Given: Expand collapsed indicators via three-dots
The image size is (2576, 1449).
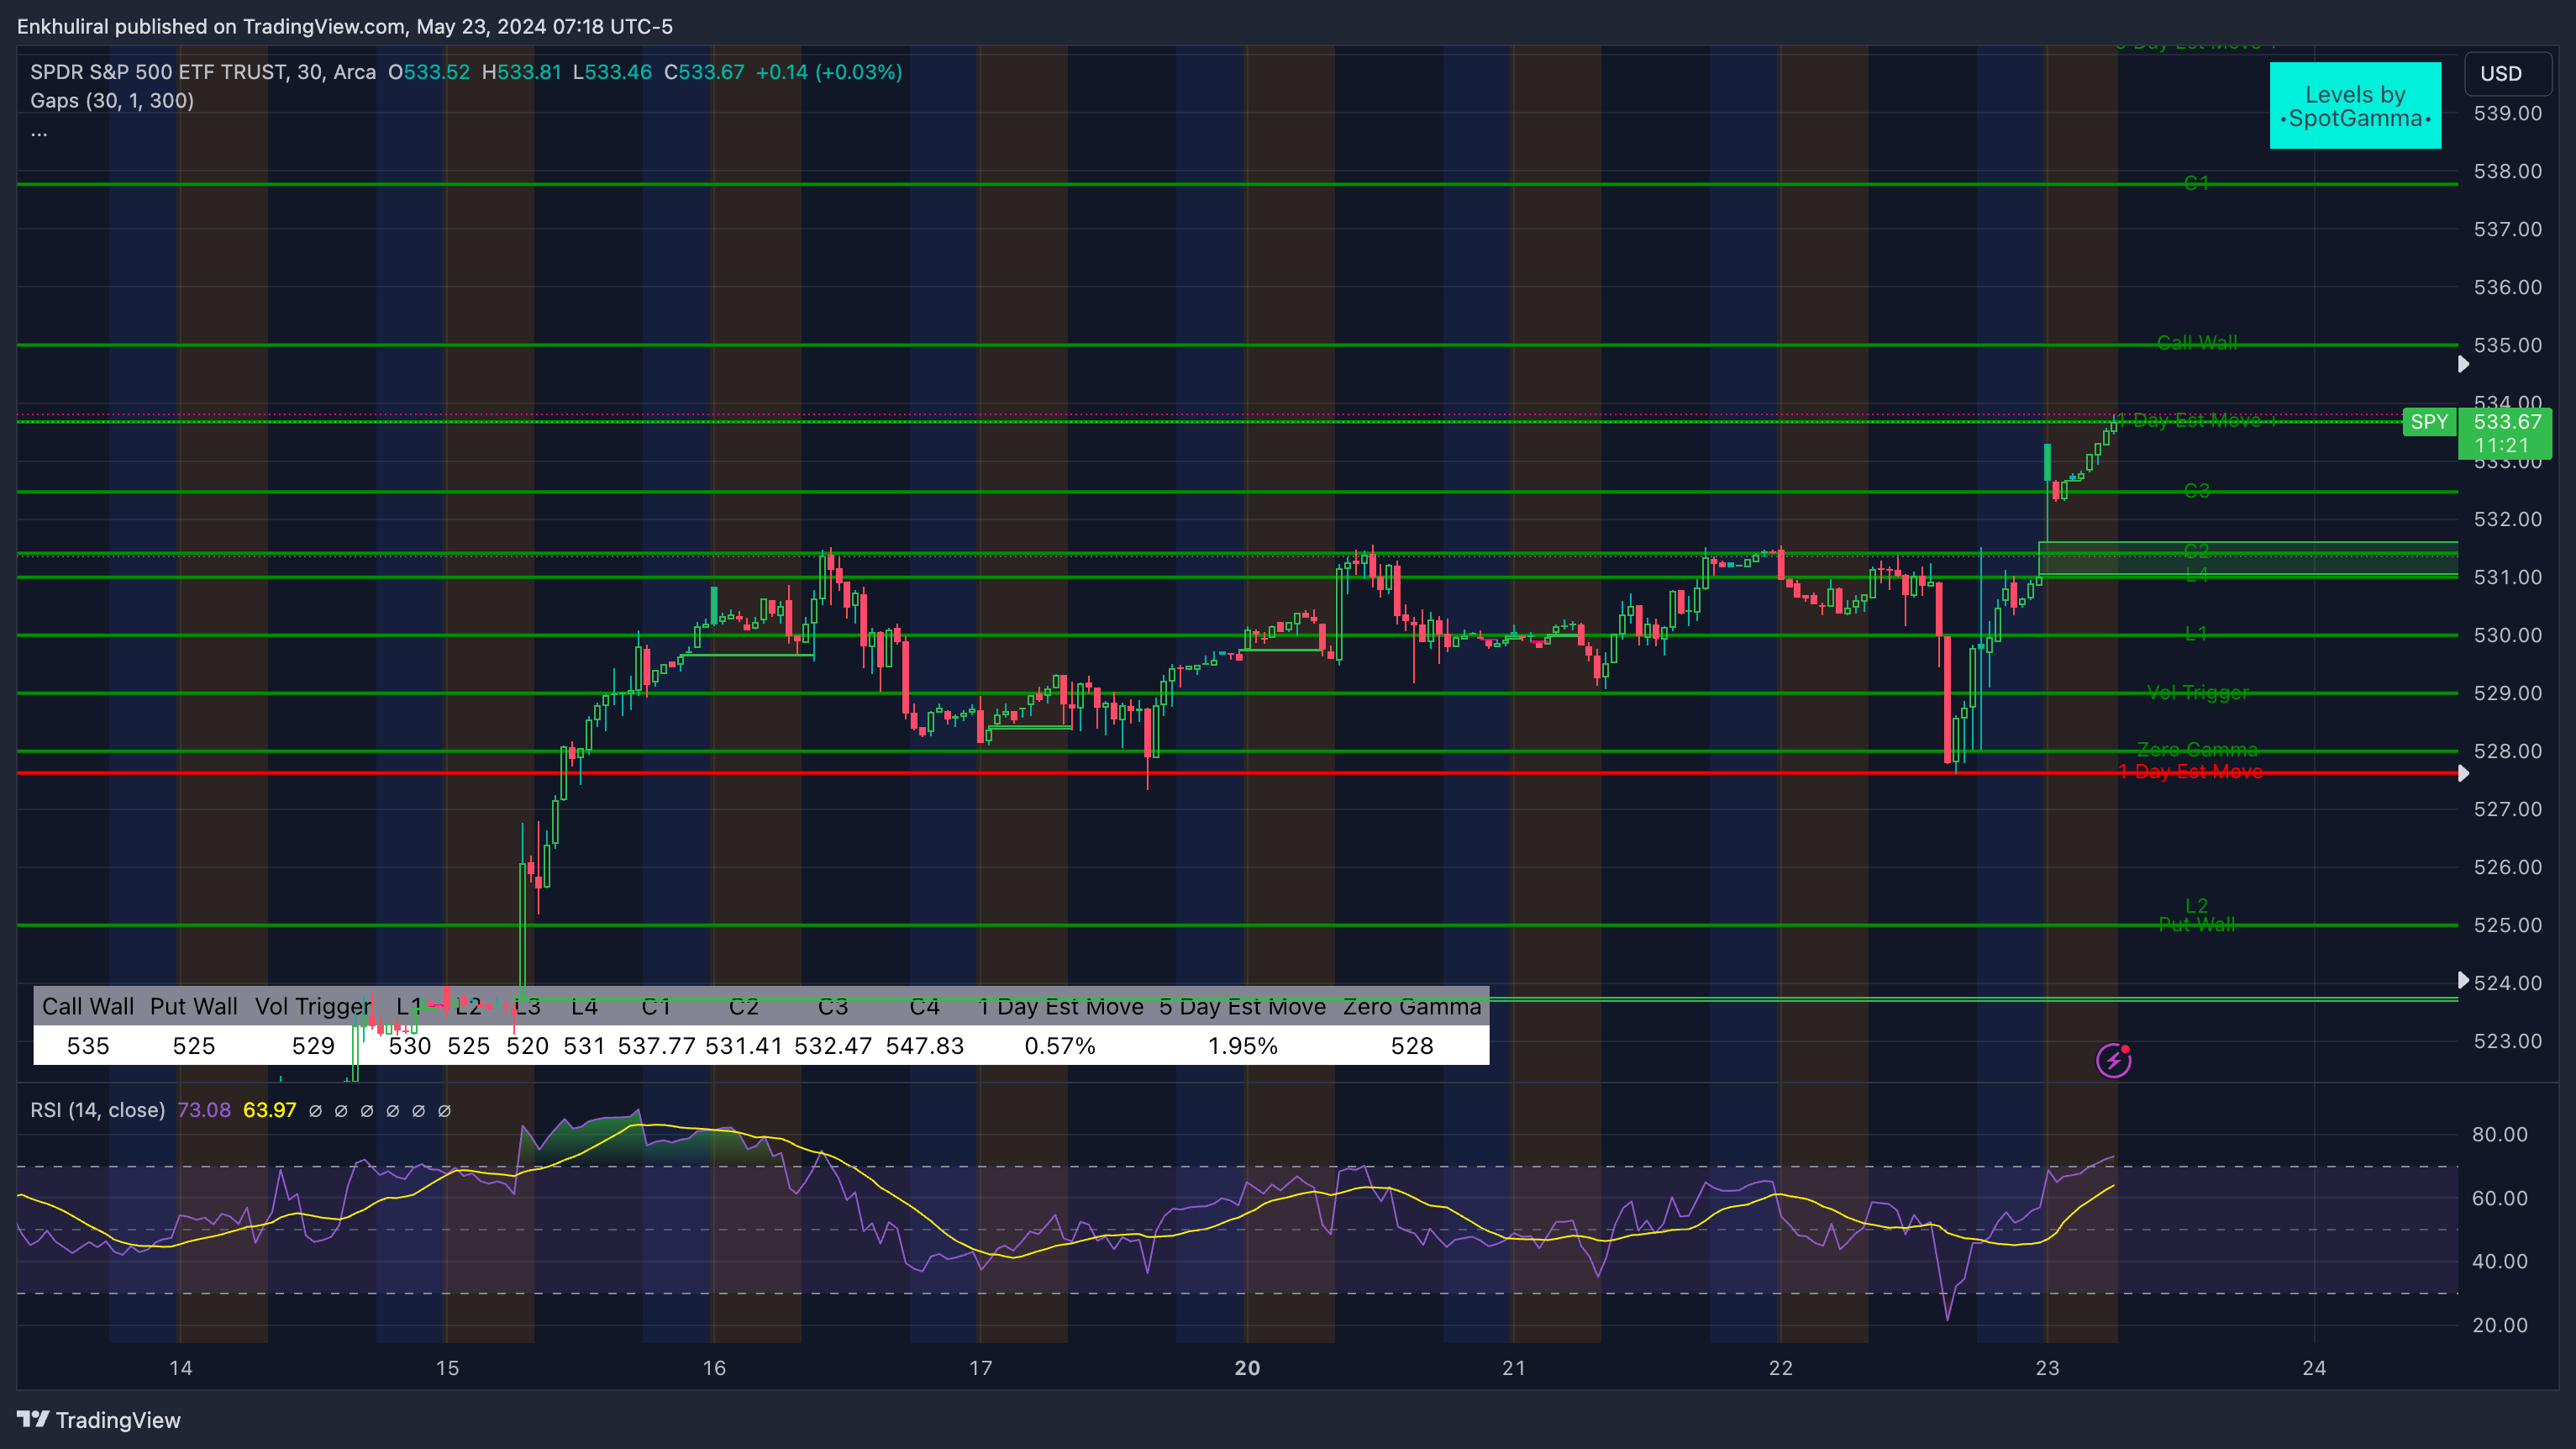Looking at the screenshot, I should (39, 133).
